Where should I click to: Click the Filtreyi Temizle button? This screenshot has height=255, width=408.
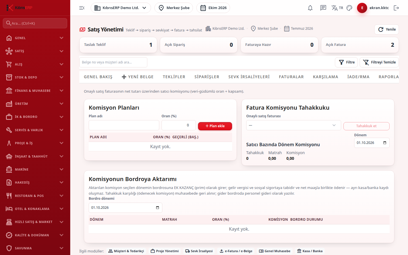click(379, 62)
